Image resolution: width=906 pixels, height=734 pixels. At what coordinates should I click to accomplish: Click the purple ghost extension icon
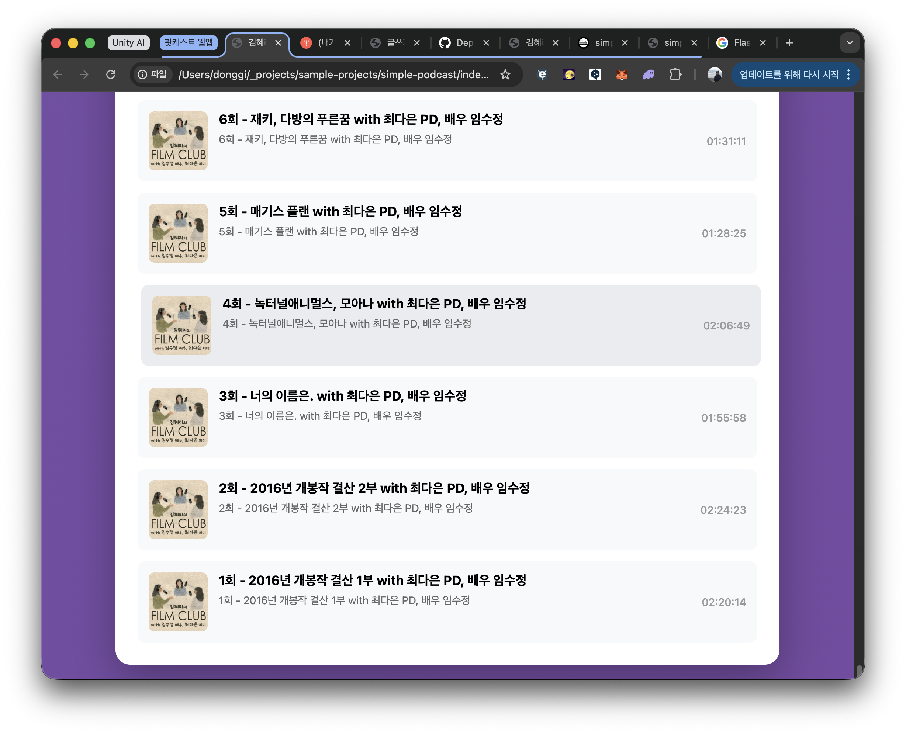[x=648, y=75]
